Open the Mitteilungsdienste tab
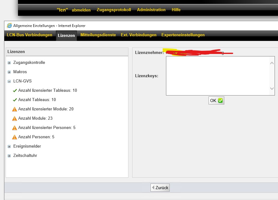 pos(98,35)
